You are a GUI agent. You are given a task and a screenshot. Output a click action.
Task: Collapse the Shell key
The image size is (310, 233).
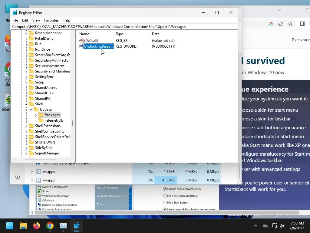[x=26, y=104]
